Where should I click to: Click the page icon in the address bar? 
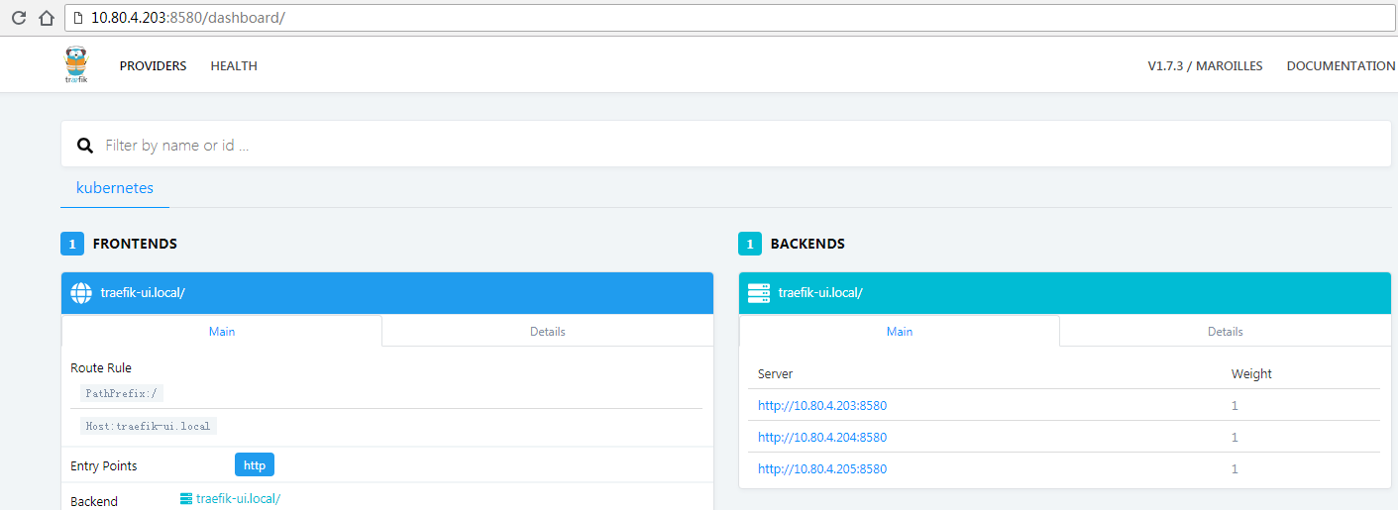[77, 18]
